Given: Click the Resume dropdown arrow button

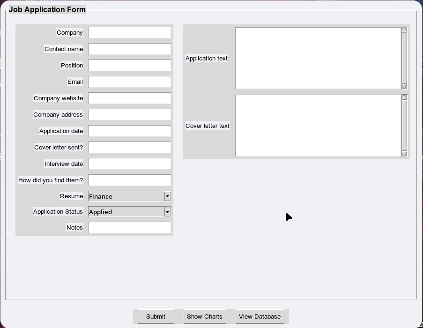Looking at the screenshot, I should (x=167, y=196).
